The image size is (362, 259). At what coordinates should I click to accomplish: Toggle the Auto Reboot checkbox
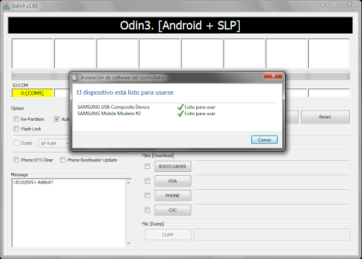coord(57,119)
